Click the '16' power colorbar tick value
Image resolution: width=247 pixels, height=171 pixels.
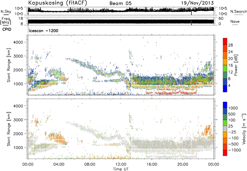coord(230,65)
